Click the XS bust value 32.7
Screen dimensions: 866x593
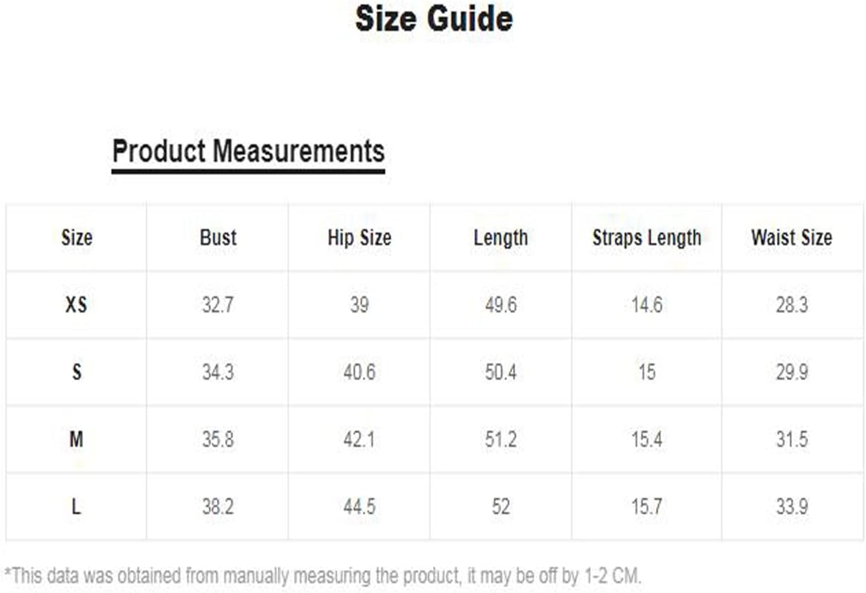[218, 305]
